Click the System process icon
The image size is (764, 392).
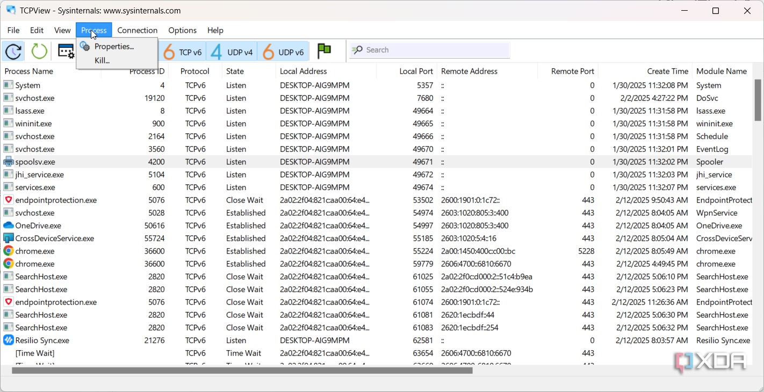point(8,85)
